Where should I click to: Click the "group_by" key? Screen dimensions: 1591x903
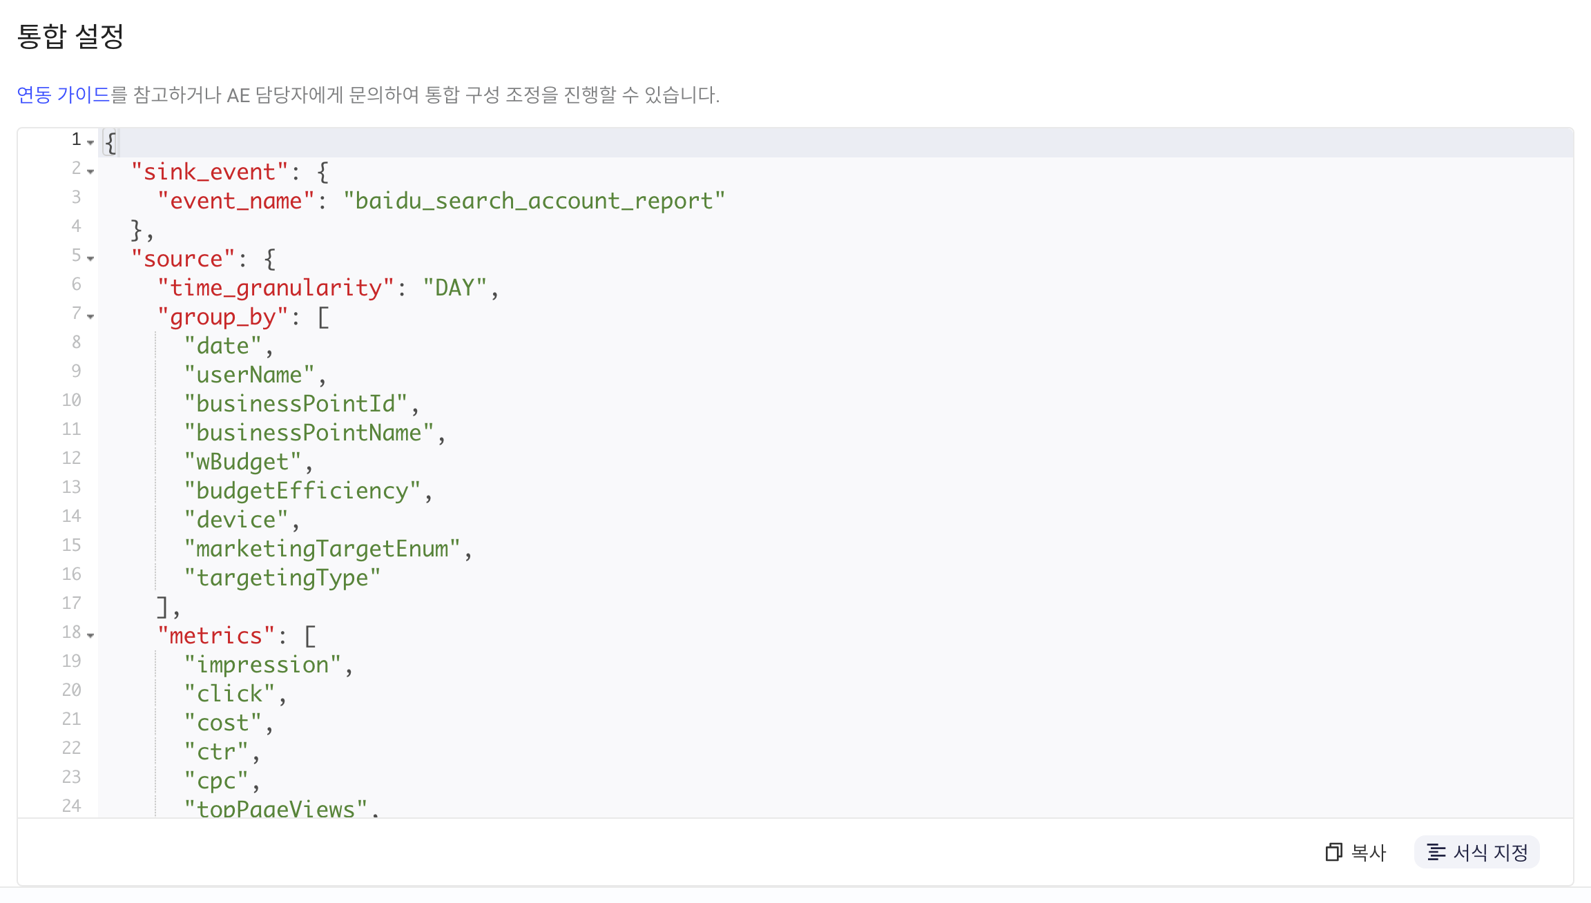click(x=222, y=317)
